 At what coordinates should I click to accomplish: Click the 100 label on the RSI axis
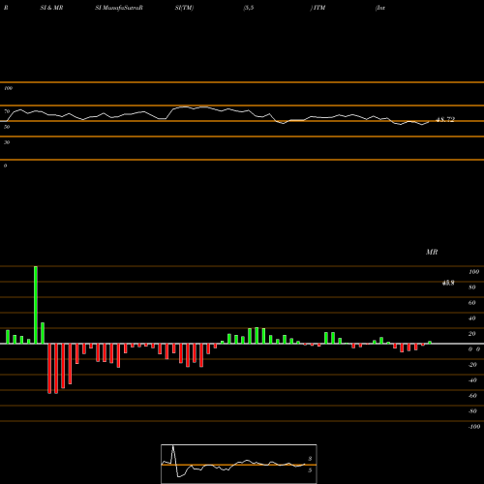pyautogui.click(x=8, y=88)
